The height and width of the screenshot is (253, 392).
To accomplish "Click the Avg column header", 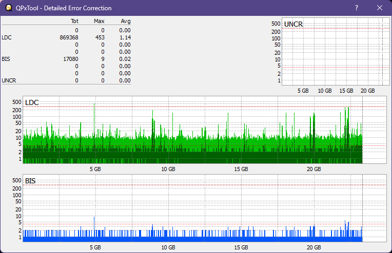I will pos(126,21).
